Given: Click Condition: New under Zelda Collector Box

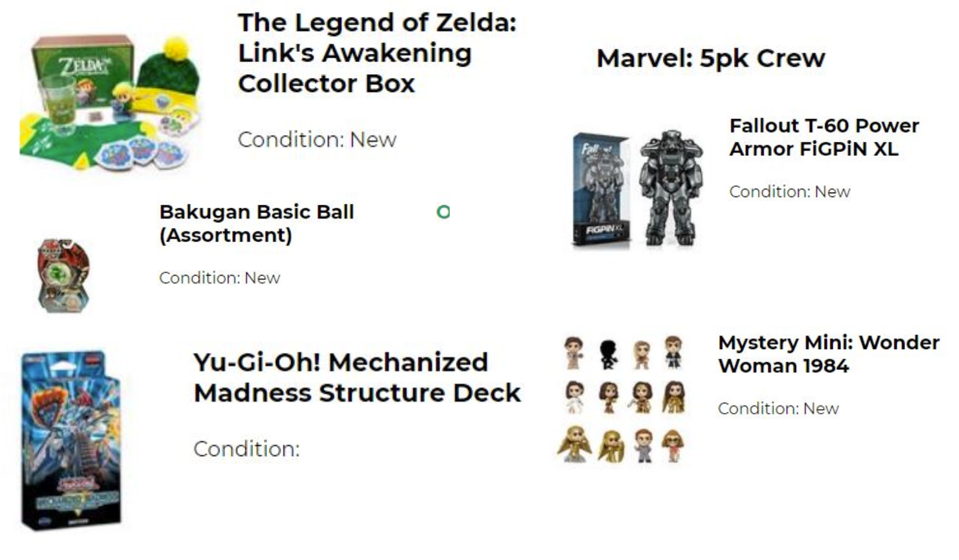Looking at the screenshot, I should pyautogui.click(x=317, y=139).
